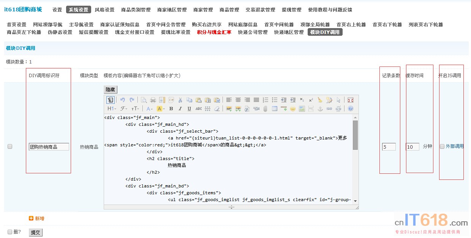Image resolution: width=471 pixels, height=238 pixels.
Task: Click the editor help about icon
Action: point(351,109)
